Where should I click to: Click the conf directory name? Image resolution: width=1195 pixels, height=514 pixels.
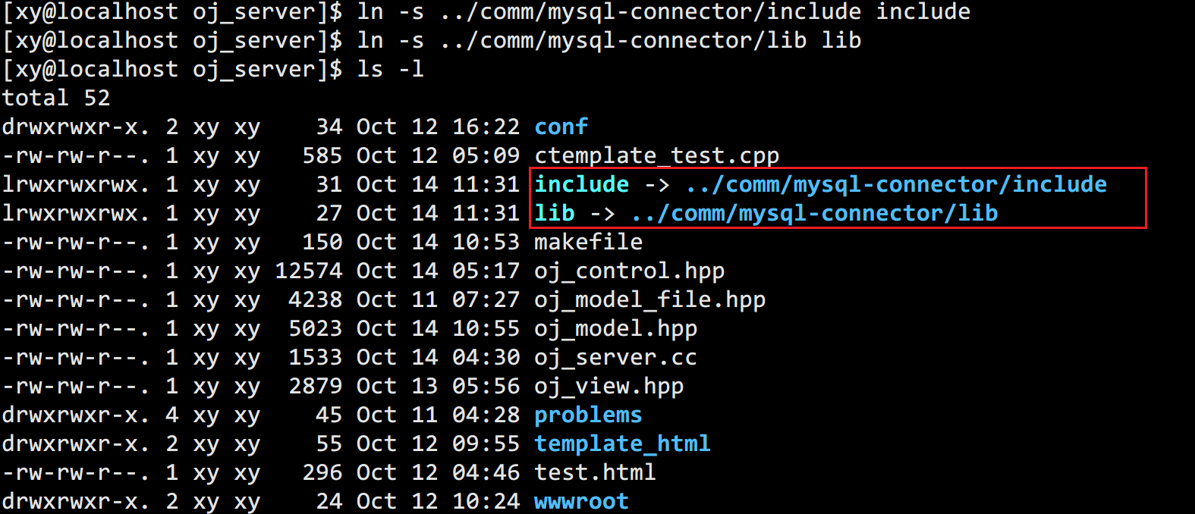click(561, 127)
